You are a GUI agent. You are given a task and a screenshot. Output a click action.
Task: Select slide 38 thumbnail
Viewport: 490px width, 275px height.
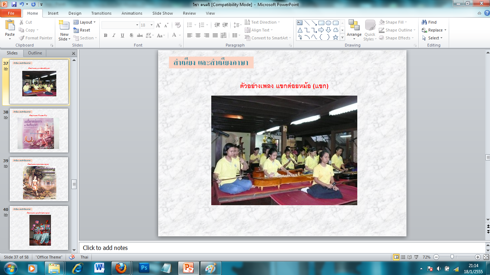click(39, 131)
